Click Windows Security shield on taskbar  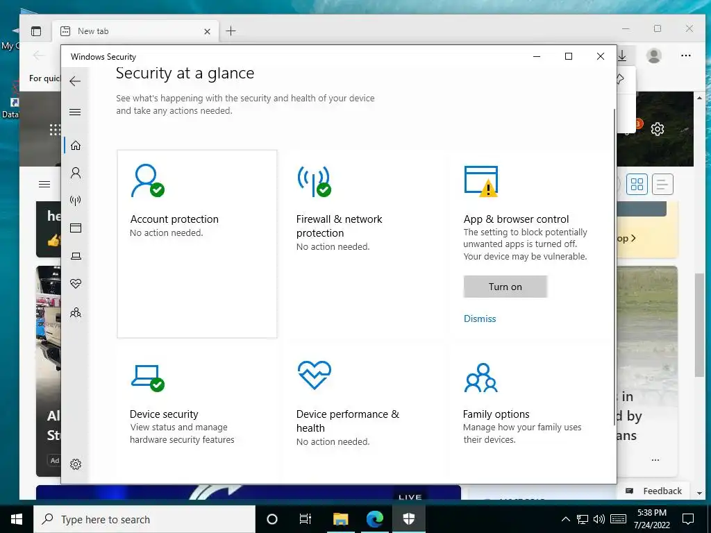[408, 519]
